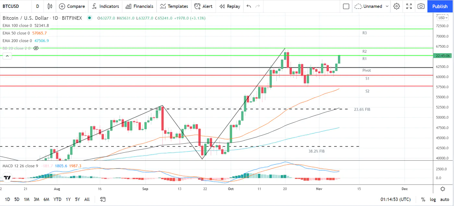
Task: Click the Bitcoin / U.S. Dollar title
Action: [x=26, y=18]
